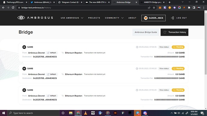Image resolution: width=207 pixels, height=116 pixels.
Task: Open txHash link of 07:49:20 transaction
Action: [x=52, y=74]
